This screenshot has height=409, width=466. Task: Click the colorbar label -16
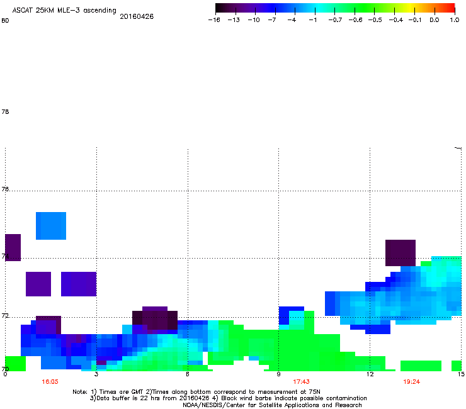coord(214,20)
